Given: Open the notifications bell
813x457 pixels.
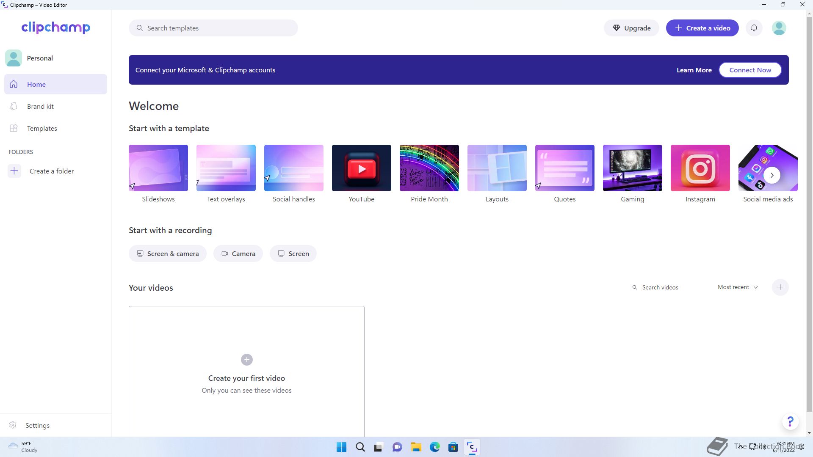Looking at the screenshot, I should point(754,28).
